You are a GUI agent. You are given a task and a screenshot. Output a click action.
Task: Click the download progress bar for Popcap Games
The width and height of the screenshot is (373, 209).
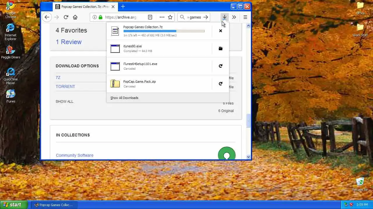(x=164, y=31)
